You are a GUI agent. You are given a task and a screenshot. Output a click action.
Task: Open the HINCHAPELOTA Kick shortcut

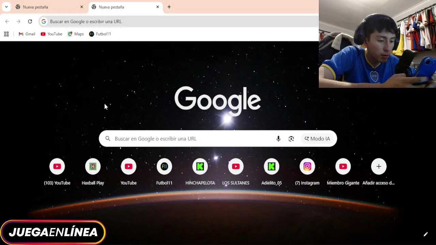tap(200, 171)
